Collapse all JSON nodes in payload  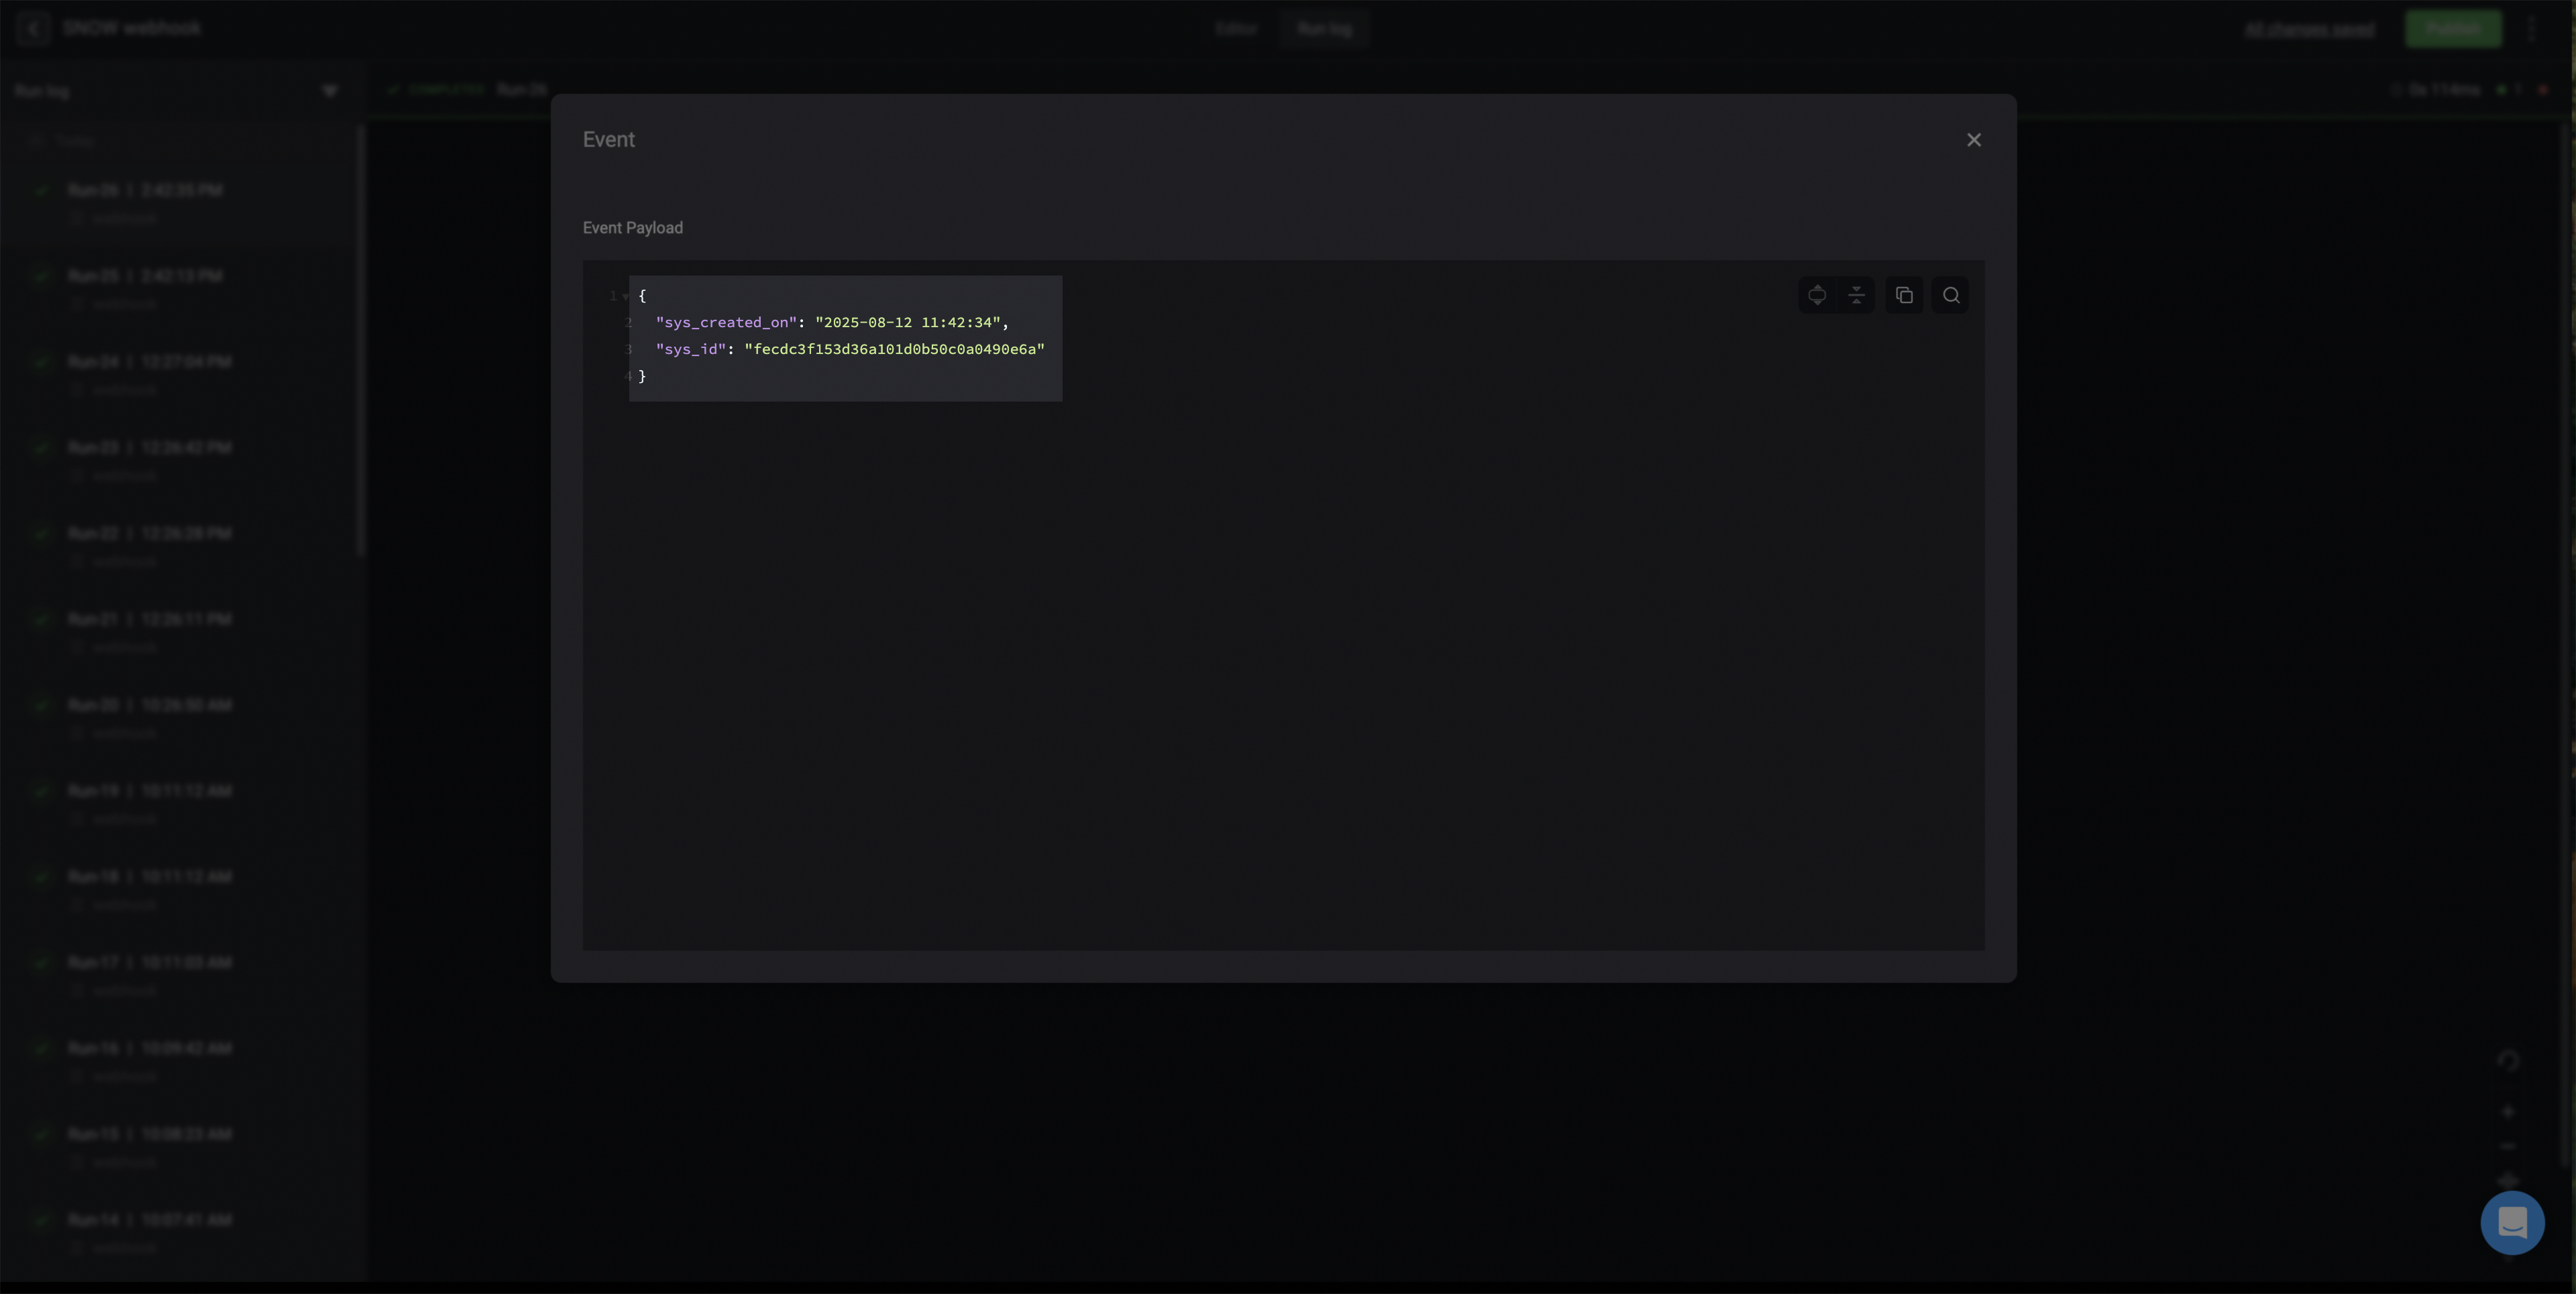click(1856, 295)
